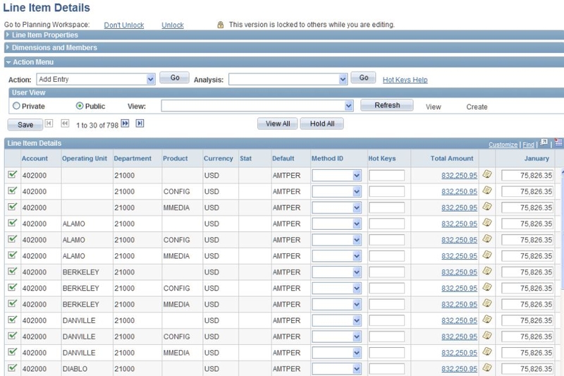Sort by the Method ID column header
The width and height of the screenshot is (564, 376).
pos(327,158)
